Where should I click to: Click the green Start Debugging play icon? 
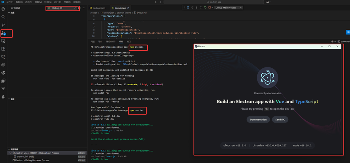[49, 8]
